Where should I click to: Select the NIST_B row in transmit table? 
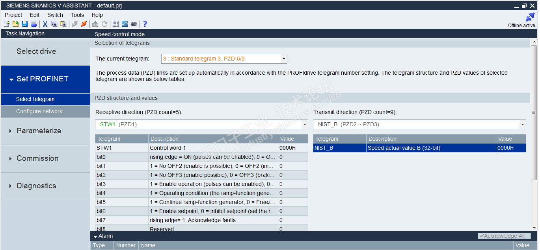click(x=419, y=148)
